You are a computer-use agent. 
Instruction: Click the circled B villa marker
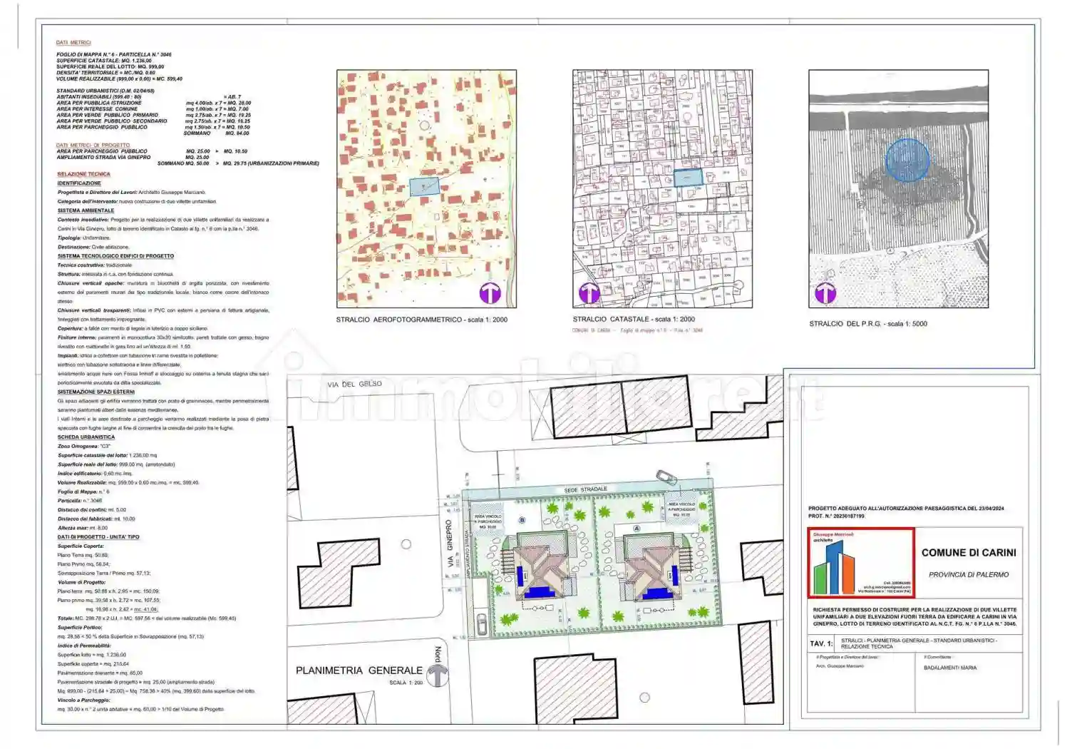coord(522,521)
